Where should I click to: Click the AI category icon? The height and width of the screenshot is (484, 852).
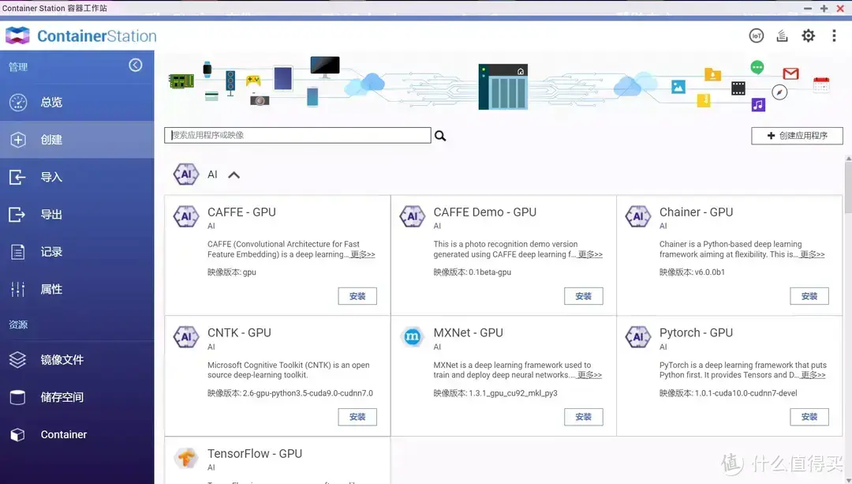coord(186,174)
